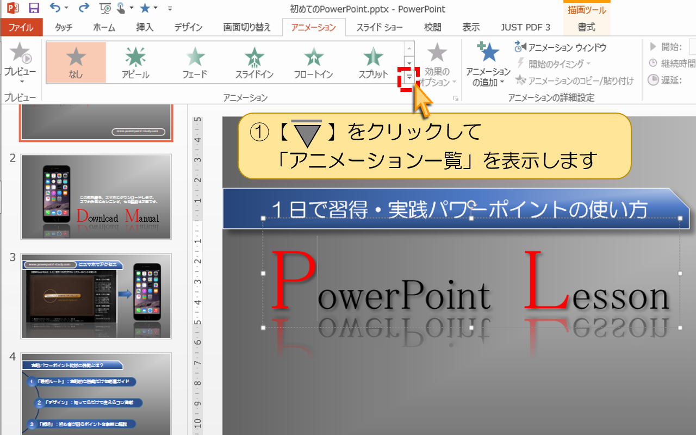This screenshot has height=435, width=696.
Task: Open dropdown next to blue star icon
Action: (x=156, y=9)
